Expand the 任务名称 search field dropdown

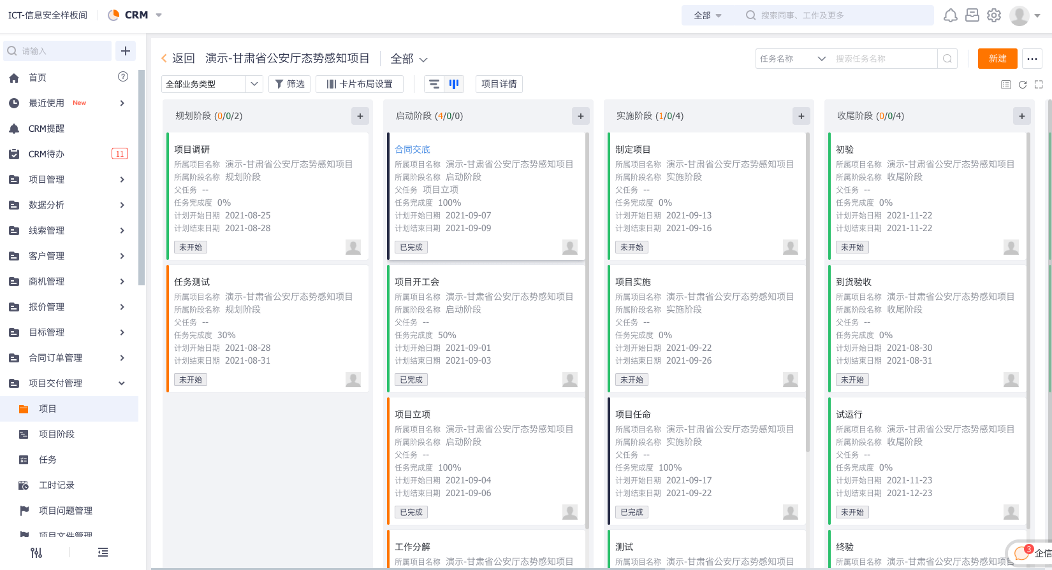(x=793, y=59)
